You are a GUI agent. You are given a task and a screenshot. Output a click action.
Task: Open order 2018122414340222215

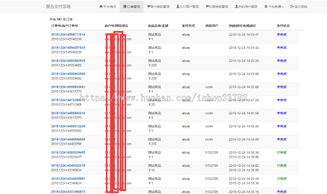tap(68, 166)
